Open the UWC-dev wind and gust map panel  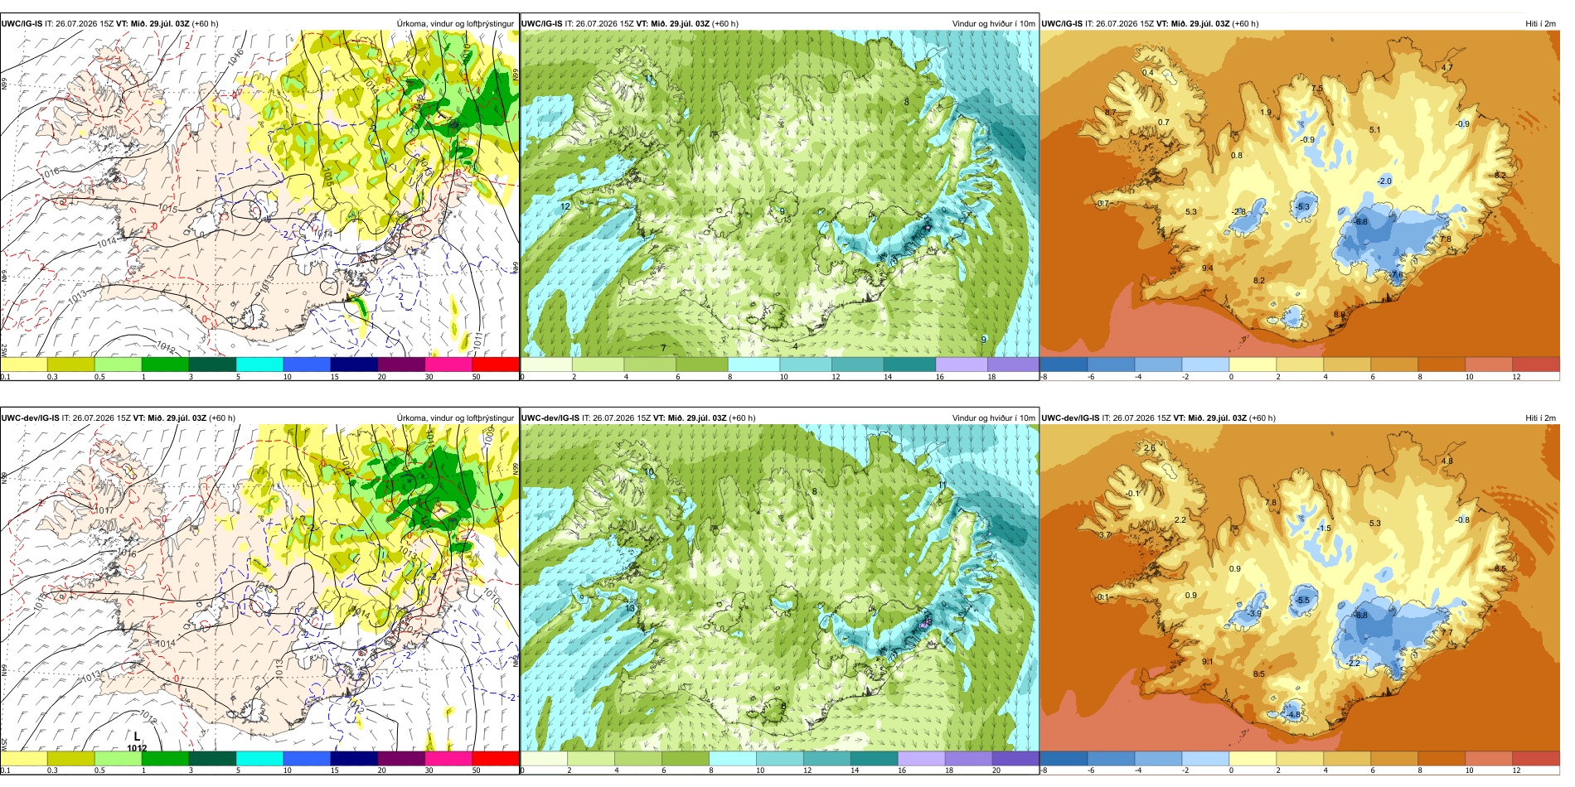tap(779, 588)
